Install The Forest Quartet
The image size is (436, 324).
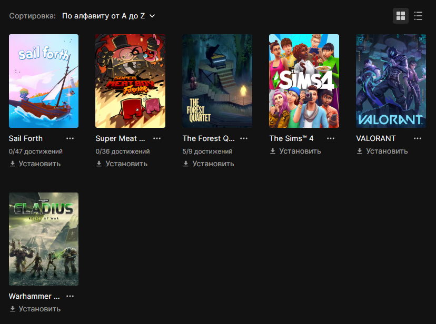tap(209, 164)
